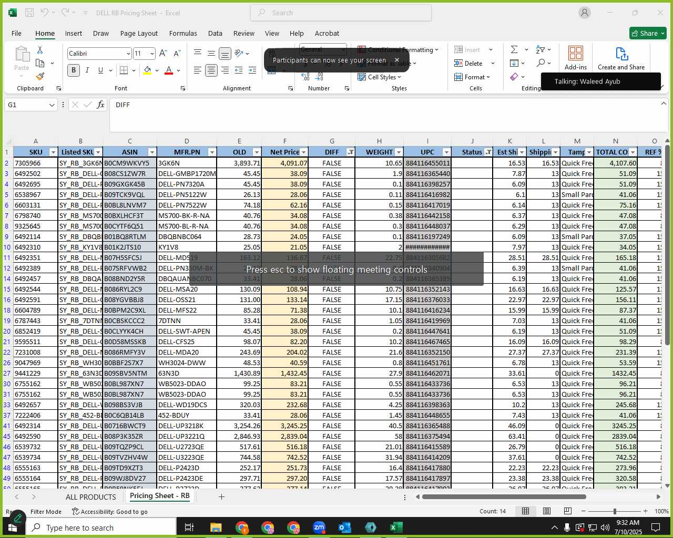Screen dimensions: 673x538
Task: Cut selection with the scissors icon
Action: tap(40, 50)
